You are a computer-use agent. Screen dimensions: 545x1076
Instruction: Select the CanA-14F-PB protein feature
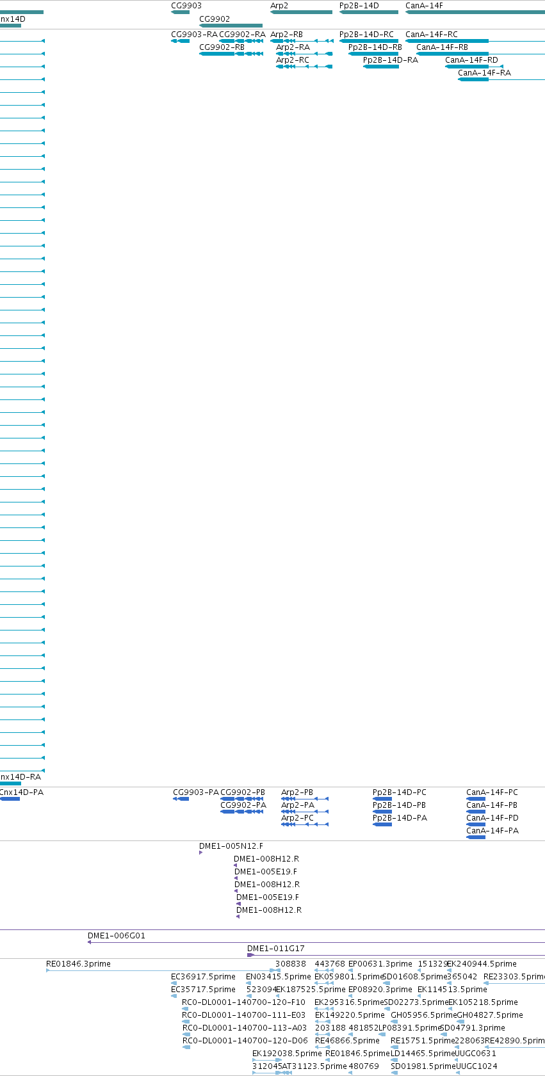coord(476,812)
